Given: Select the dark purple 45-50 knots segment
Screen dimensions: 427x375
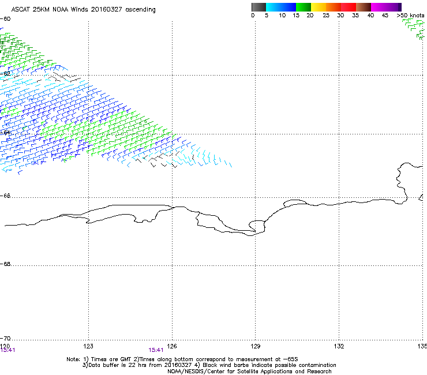Looking at the screenshot, I should pyautogui.click(x=394, y=7).
